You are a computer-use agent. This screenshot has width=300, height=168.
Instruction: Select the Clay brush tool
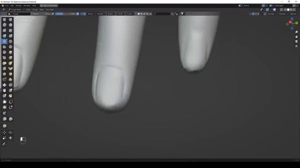tap(4, 25)
